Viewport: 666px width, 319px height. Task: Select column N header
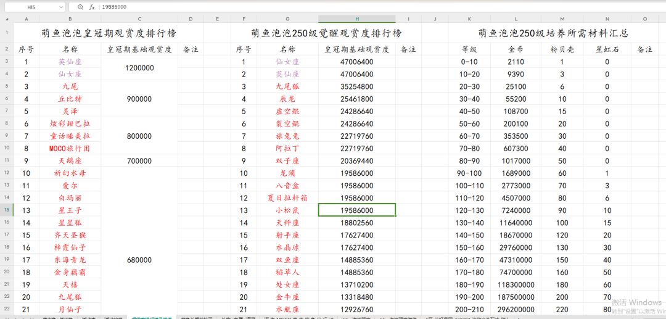coord(607,19)
